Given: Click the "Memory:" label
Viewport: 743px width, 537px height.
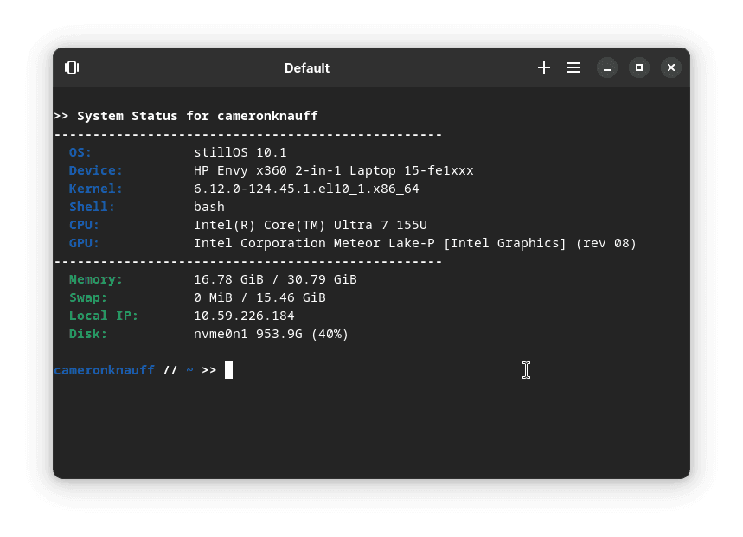Looking at the screenshot, I should 96,280.
